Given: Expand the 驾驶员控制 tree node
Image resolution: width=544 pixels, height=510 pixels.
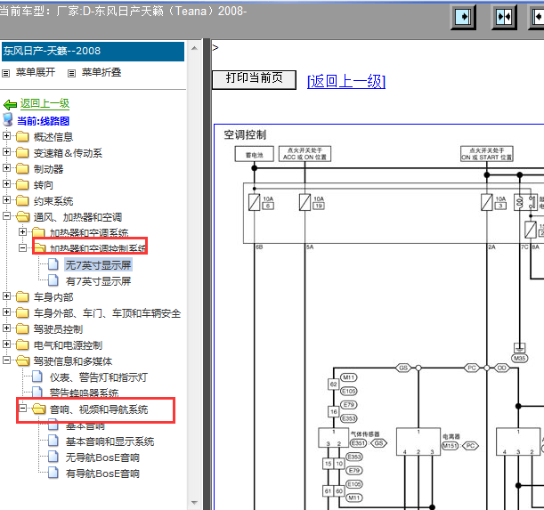Looking at the screenshot, I should click(6, 328).
